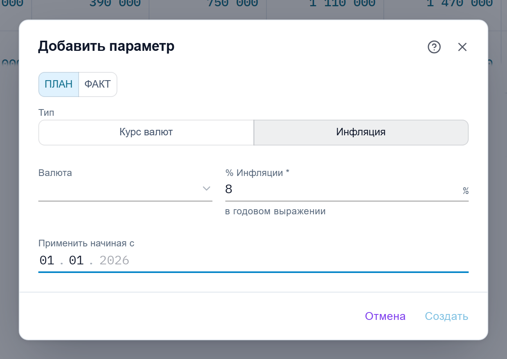The image size is (507, 359).
Task: Click the 'Добавить параметр' dialog title
Action: pos(106,46)
